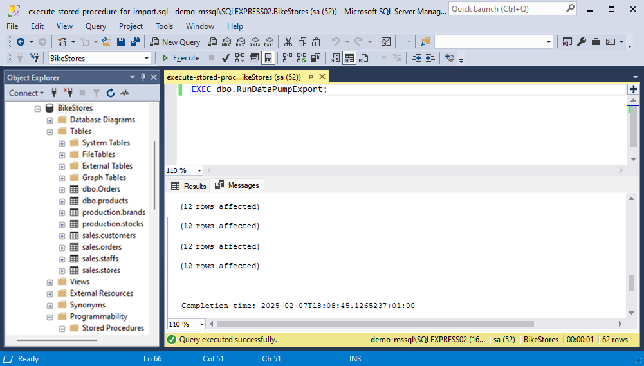Expand the Database Diagrams folder
The width and height of the screenshot is (644, 366).
point(50,120)
